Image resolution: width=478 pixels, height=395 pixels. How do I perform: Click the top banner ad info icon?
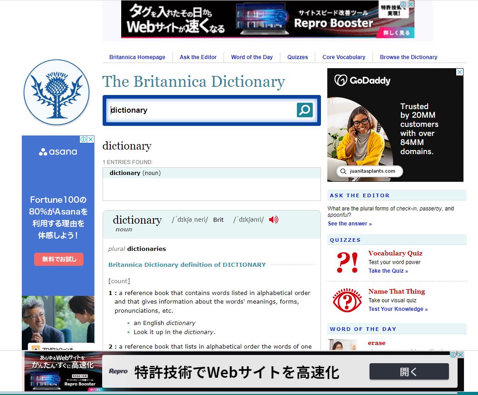click(403, 4)
